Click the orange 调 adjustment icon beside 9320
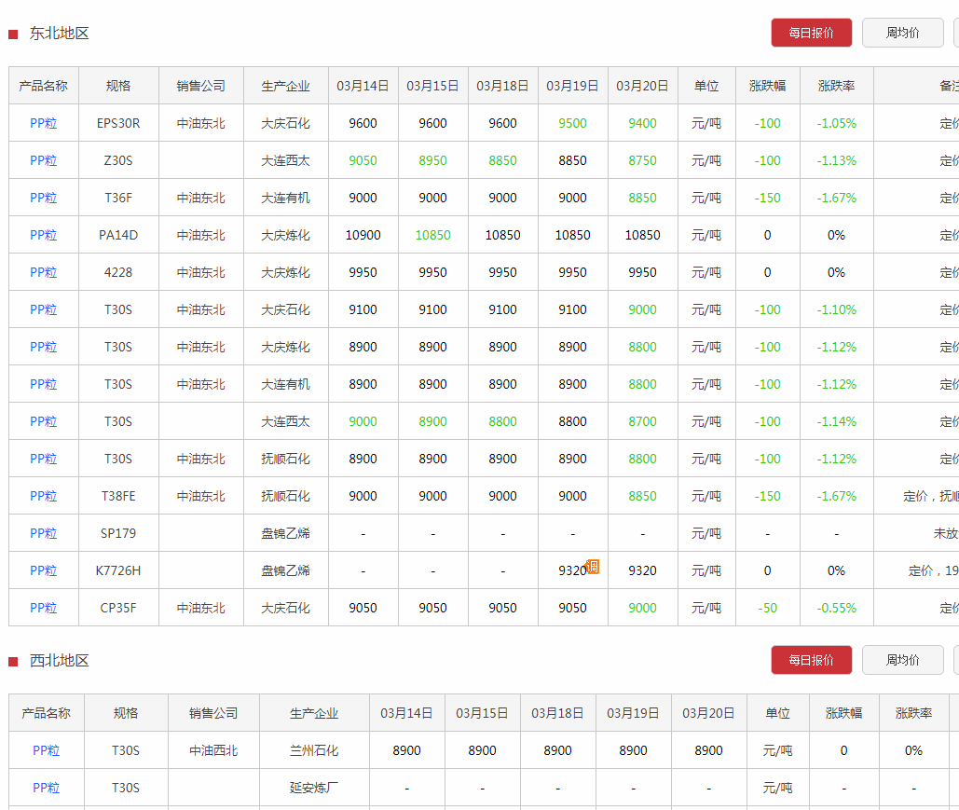This screenshot has width=959, height=810. tap(593, 567)
